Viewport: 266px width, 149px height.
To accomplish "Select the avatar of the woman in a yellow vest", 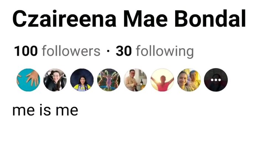I will tap(82, 80).
